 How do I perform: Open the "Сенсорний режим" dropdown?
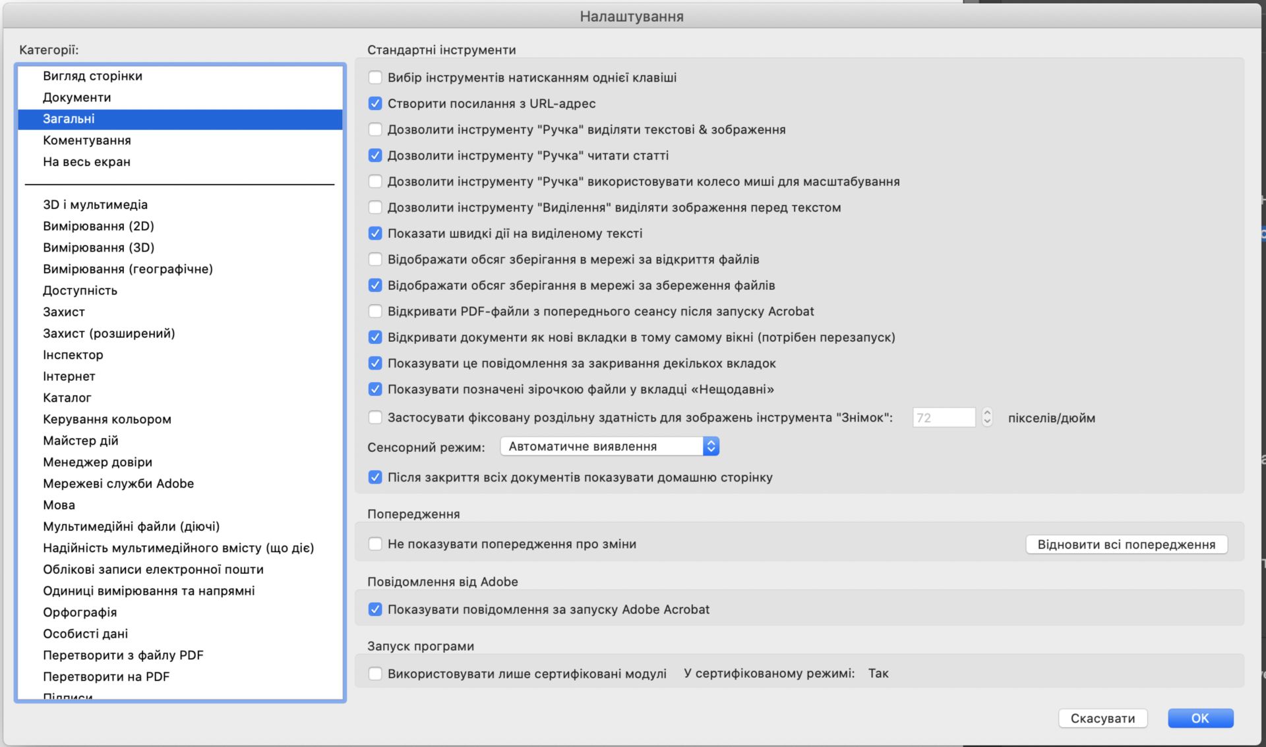pos(609,446)
